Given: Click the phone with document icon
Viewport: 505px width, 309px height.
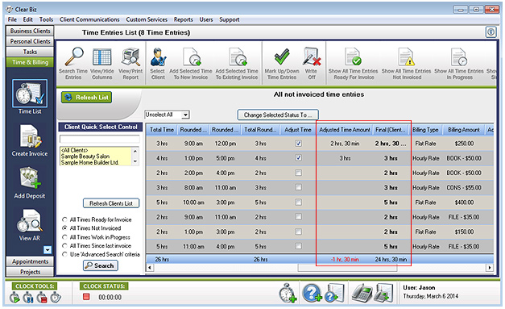Looking at the screenshot, I should (383, 293).
